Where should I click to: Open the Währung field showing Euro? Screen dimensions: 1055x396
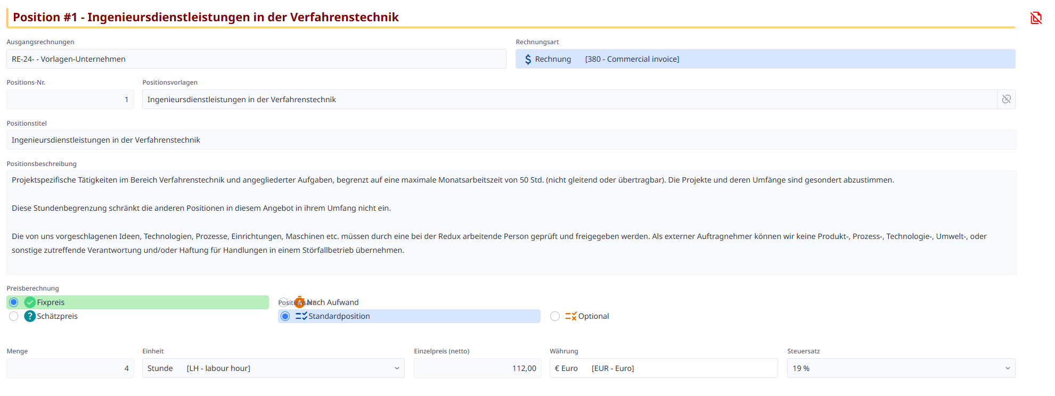pyautogui.click(x=664, y=368)
